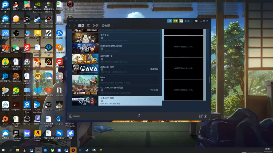Open the Live Screen Capture shortcut
The height and width of the screenshot is (153, 273).
click(48, 21)
